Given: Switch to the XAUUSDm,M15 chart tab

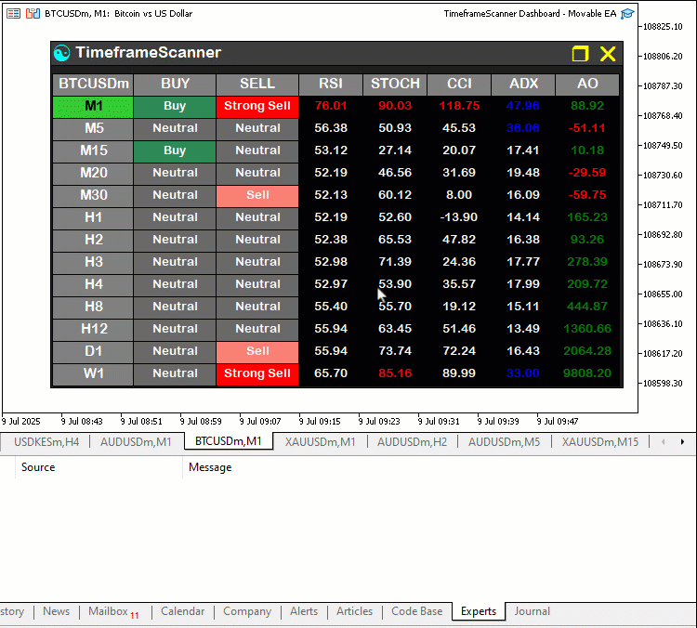Looking at the screenshot, I should pos(599,442).
